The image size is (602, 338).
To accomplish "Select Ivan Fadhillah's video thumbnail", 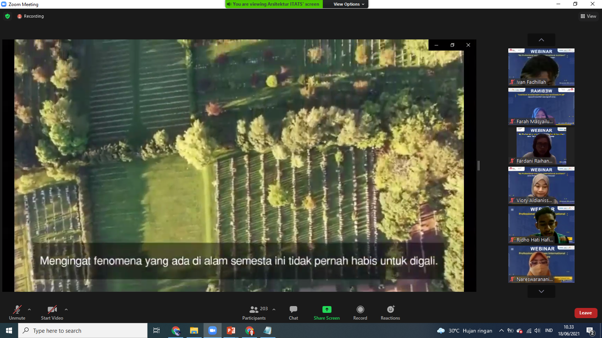I will (541, 67).
